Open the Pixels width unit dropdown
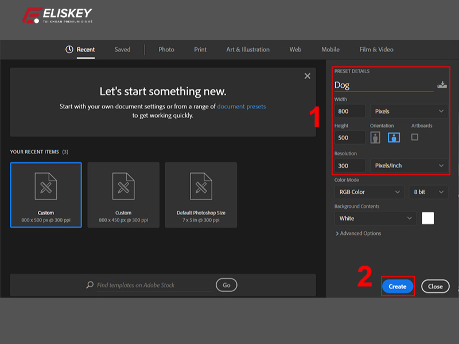Screen dimensions: 459x344 (409, 111)
